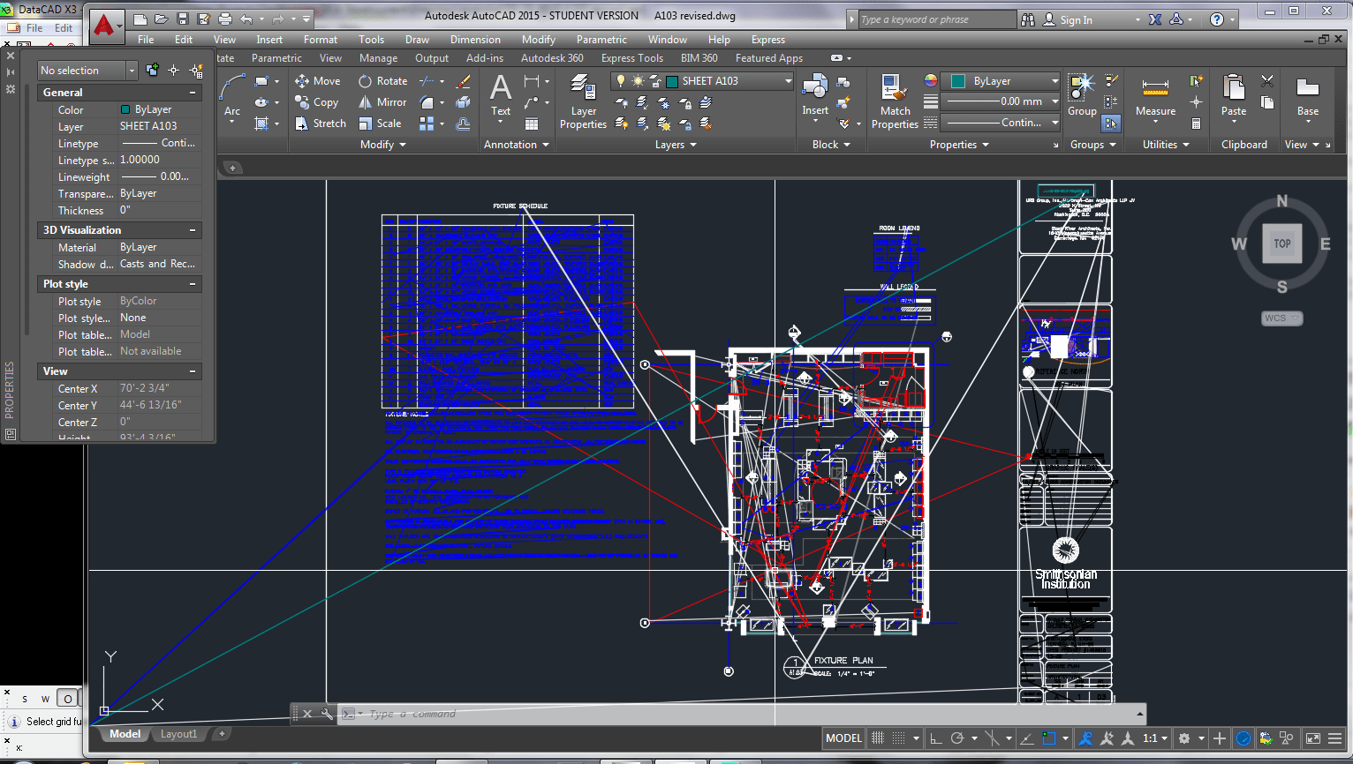
Task: Click the Plot printer icon
Action: click(x=225, y=19)
